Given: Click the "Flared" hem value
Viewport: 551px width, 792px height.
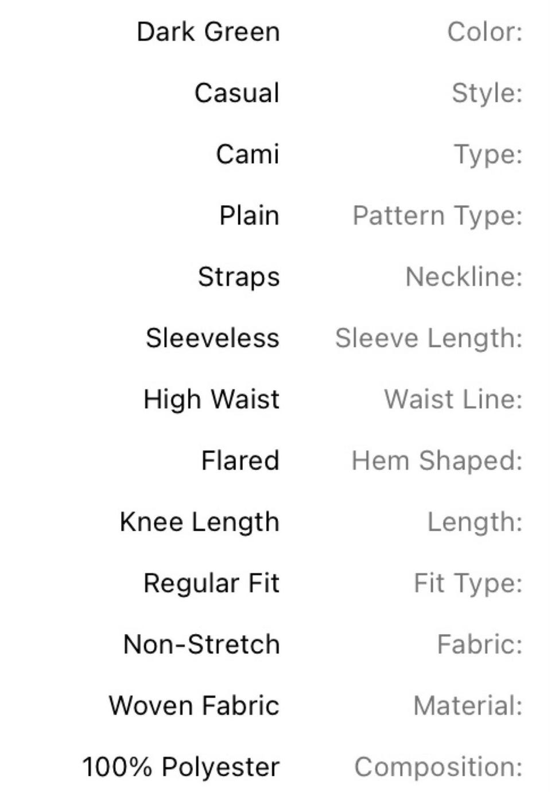Looking at the screenshot, I should click(x=240, y=461).
